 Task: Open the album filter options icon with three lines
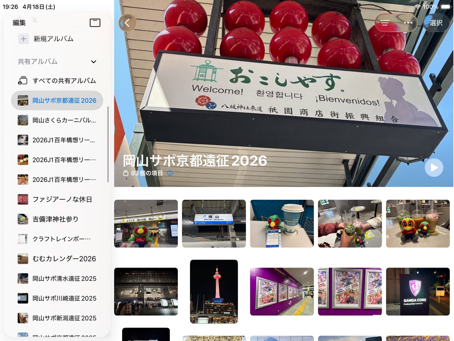[384, 23]
